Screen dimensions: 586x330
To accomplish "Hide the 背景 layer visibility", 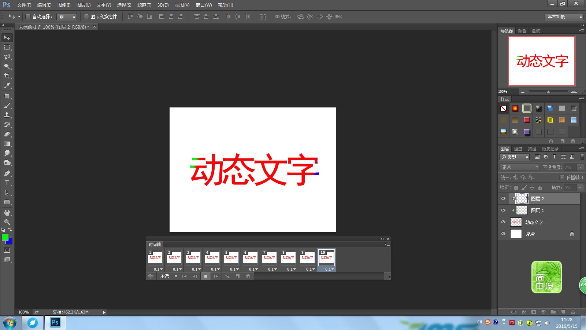I will pyautogui.click(x=503, y=234).
